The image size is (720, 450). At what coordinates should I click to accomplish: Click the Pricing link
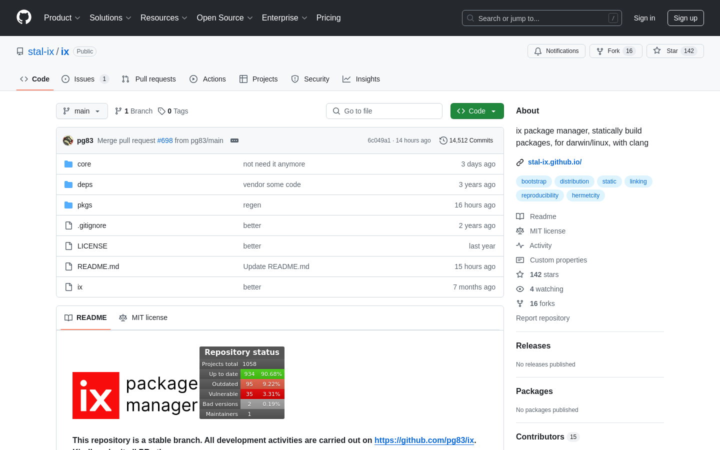328,18
